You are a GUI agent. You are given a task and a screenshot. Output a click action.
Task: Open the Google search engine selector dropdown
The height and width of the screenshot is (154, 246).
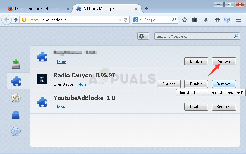137,20
